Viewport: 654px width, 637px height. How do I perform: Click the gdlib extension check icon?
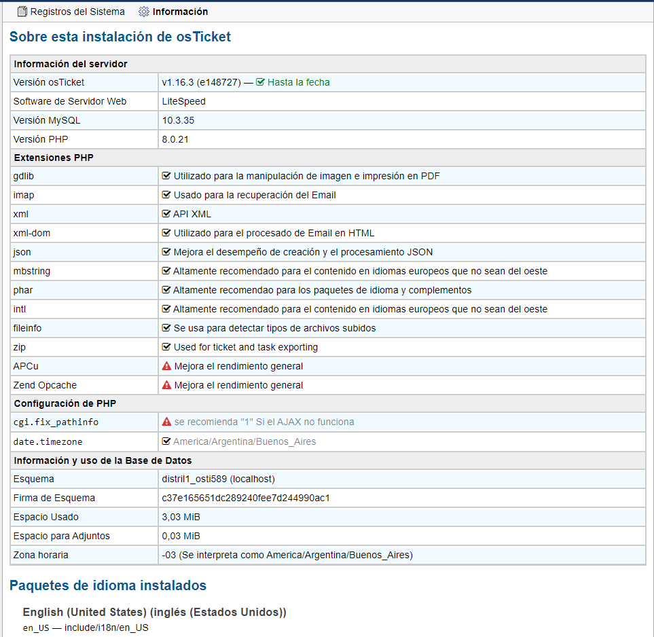166,176
